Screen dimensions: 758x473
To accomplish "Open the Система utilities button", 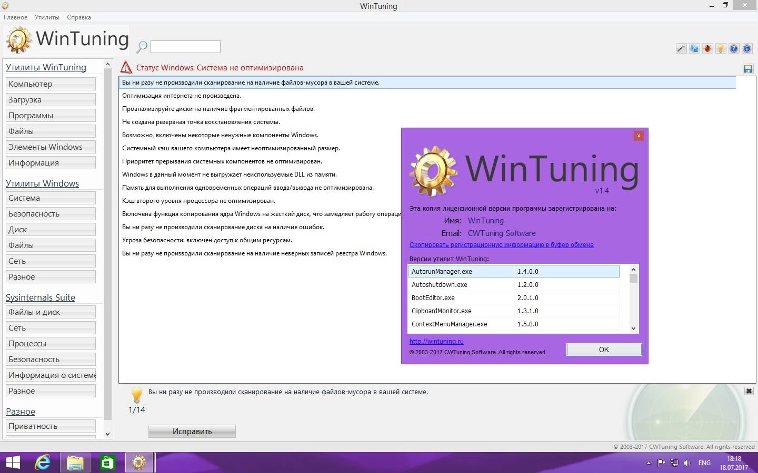I will pos(51,198).
